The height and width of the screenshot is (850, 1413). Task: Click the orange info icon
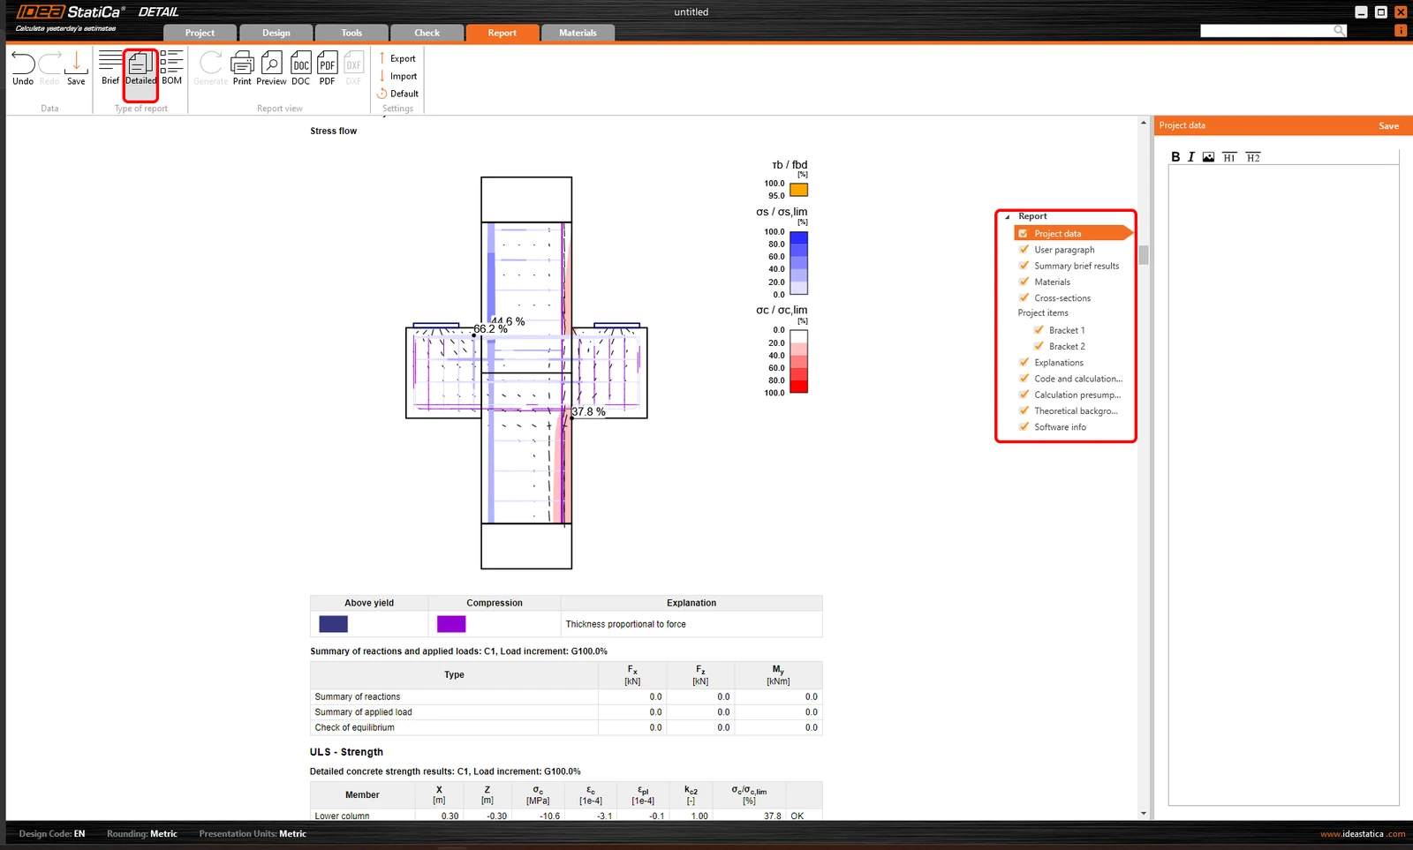coord(1401,30)
